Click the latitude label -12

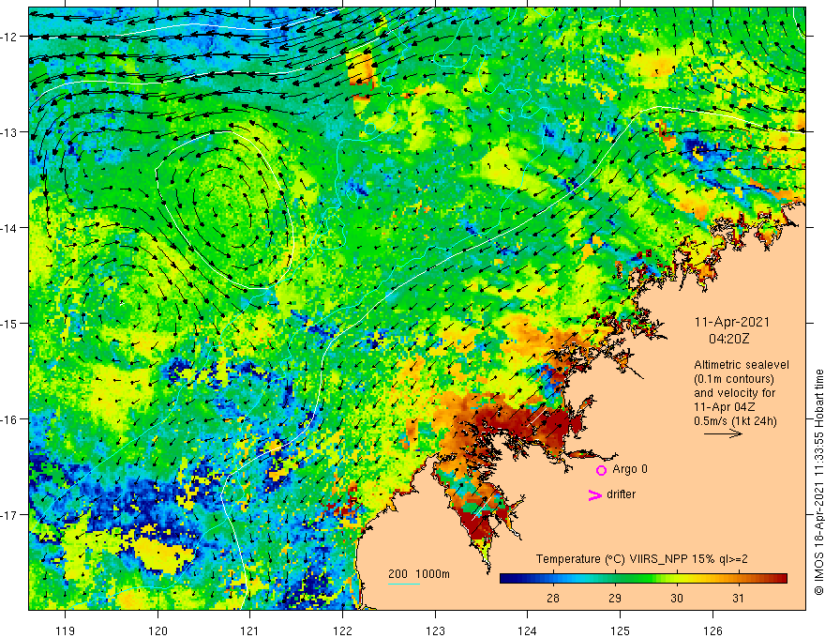tap(10, 37)
